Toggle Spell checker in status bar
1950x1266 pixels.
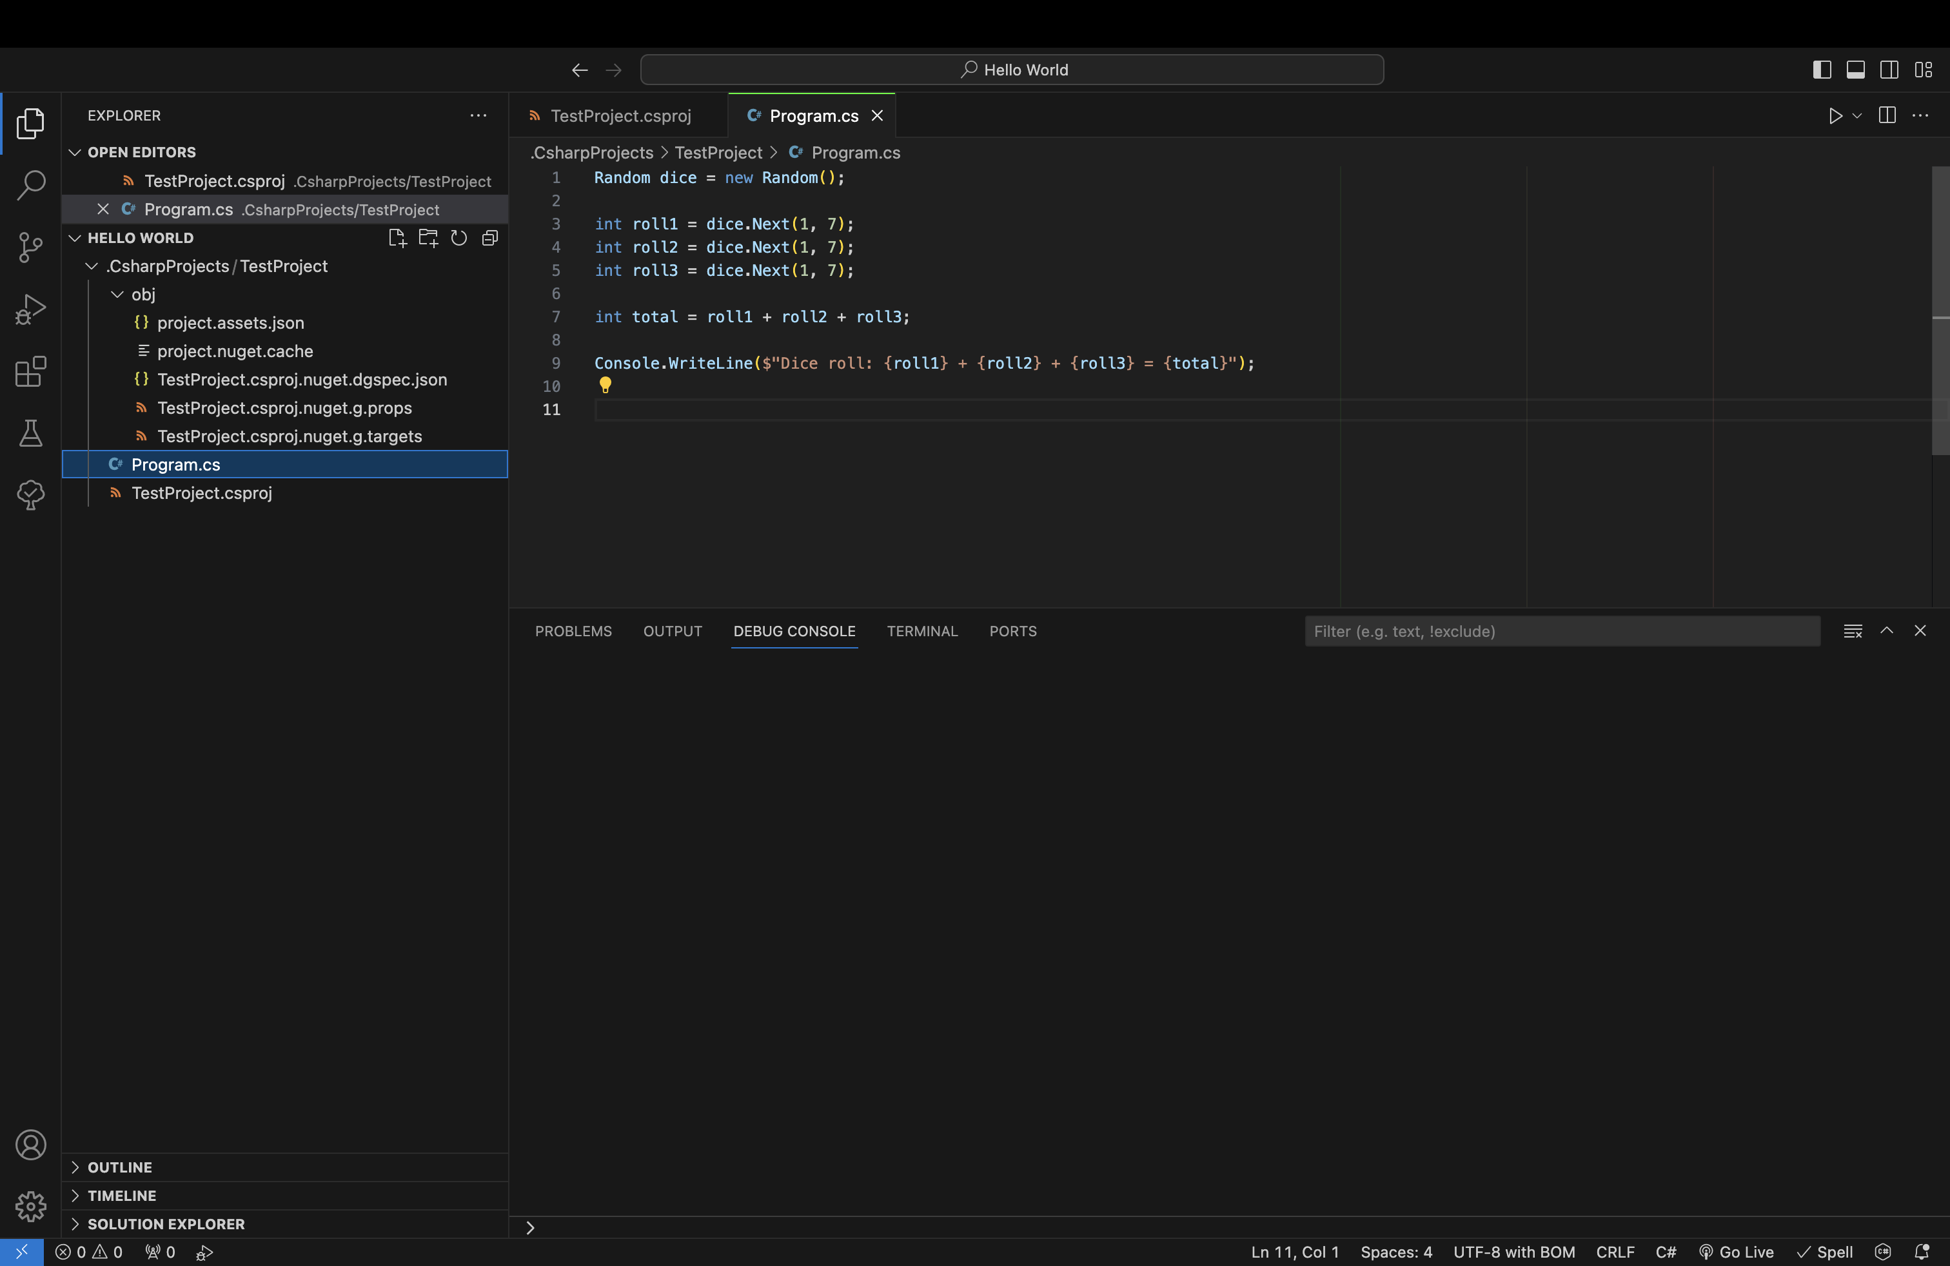[x=1825, y=1252]
